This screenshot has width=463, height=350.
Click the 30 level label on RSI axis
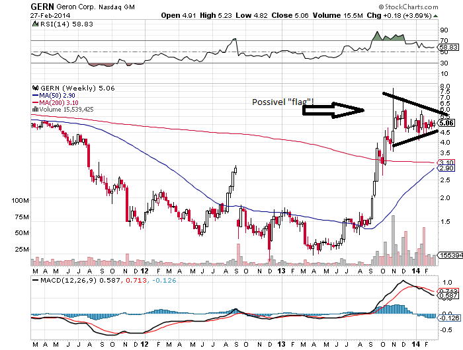pos(444,63)
